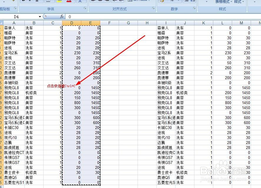Click cell 迈腾 in column A
Screen dimensions: 261x188
click(x=14, y=143)
